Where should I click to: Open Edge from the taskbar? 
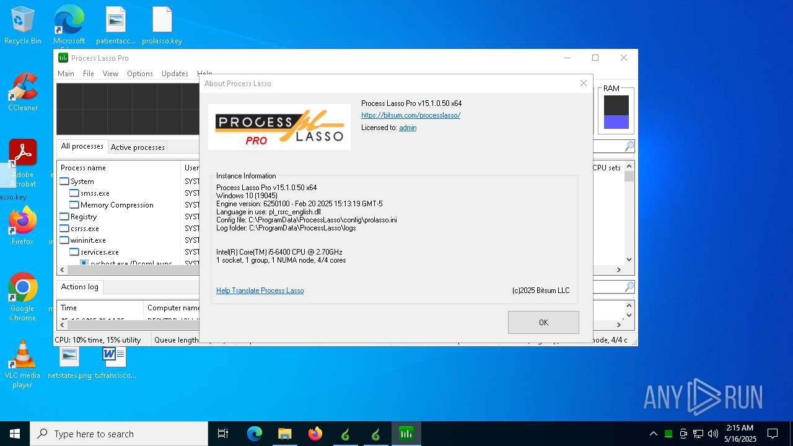[x=254, y=434]
